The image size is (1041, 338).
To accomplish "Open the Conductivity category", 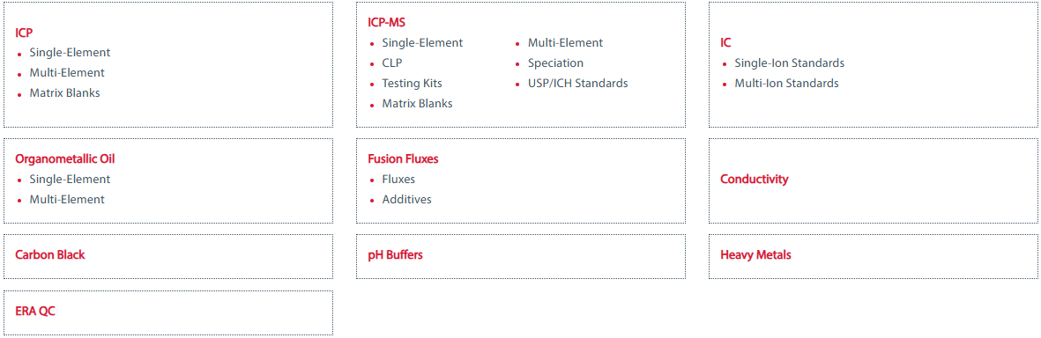I will click(755, 179).
